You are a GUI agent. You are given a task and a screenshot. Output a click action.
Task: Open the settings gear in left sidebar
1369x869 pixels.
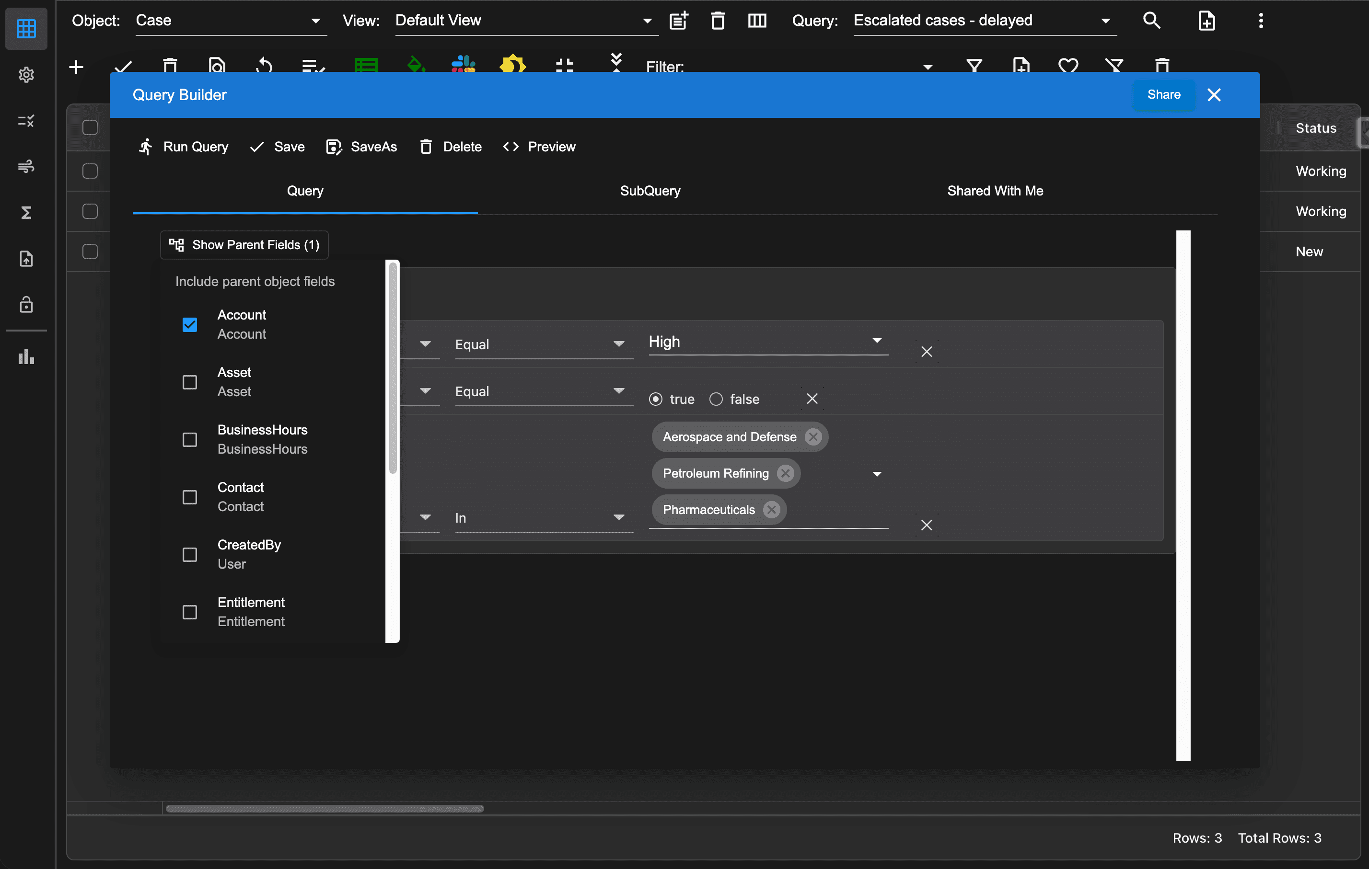26,74
